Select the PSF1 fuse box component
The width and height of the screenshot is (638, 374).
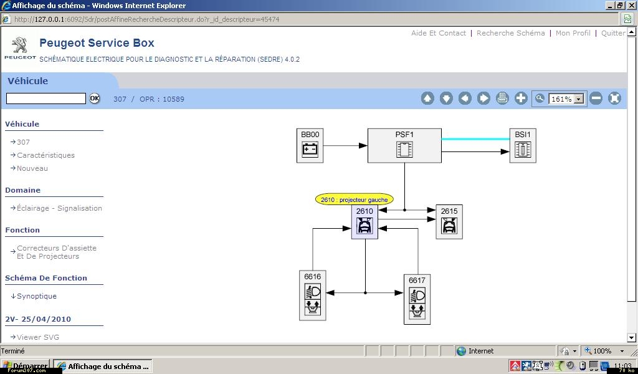404,146
